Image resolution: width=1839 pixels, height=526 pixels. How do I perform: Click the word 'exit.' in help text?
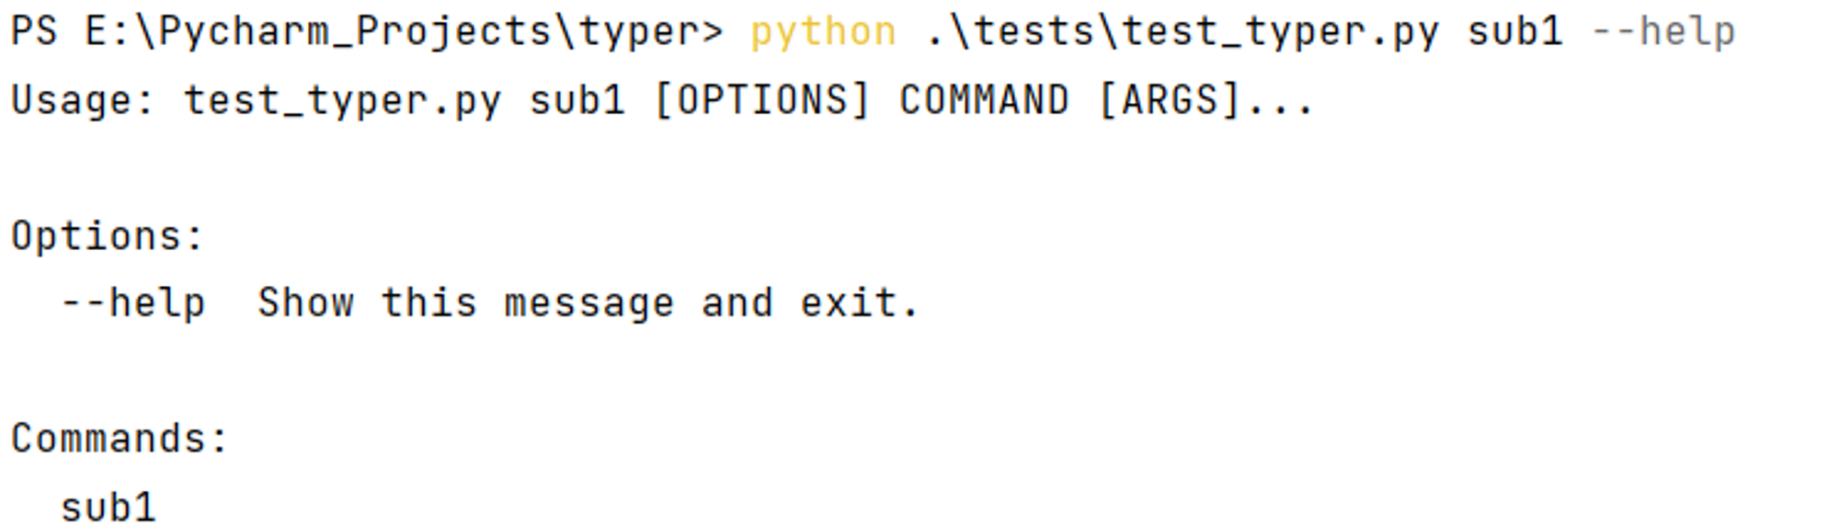coord(859,303)
